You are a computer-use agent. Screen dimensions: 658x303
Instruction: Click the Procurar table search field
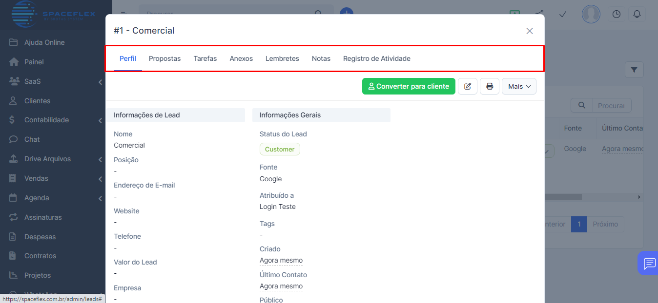tap(611, 105)
